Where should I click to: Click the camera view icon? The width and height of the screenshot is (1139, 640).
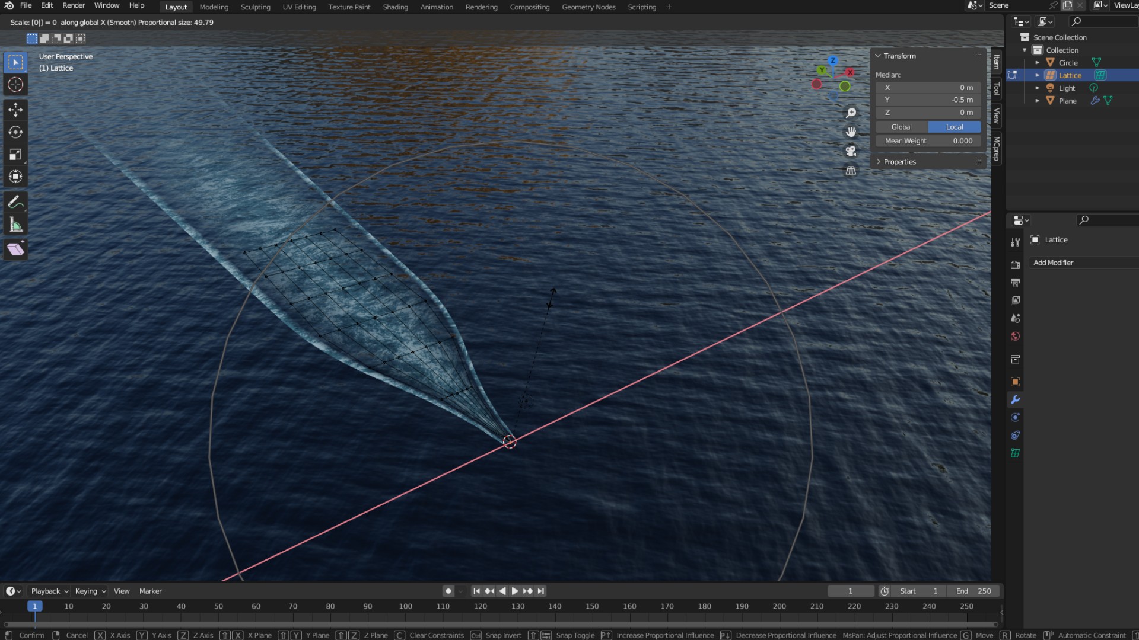click(x=851, y=151)
